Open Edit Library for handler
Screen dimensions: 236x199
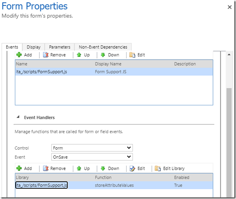tap(170, 168)
